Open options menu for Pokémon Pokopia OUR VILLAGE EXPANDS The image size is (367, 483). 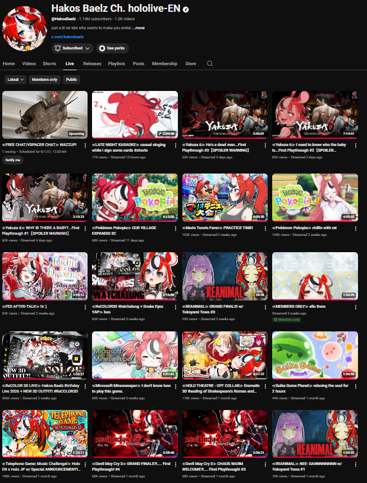tap(176, 229)
